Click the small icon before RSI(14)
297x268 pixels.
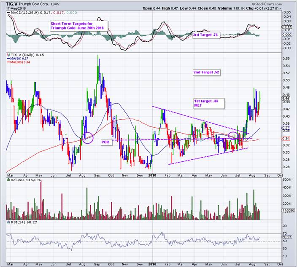pyautogui.click(x=8, y=222)
